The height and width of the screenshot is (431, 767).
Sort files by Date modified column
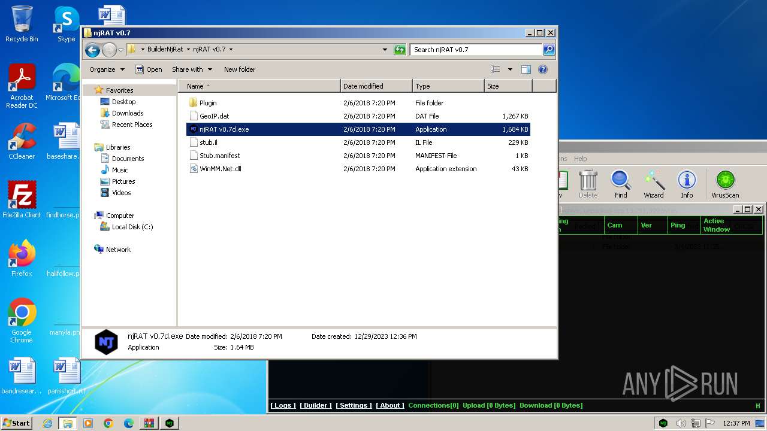click(x=376, y=86)
